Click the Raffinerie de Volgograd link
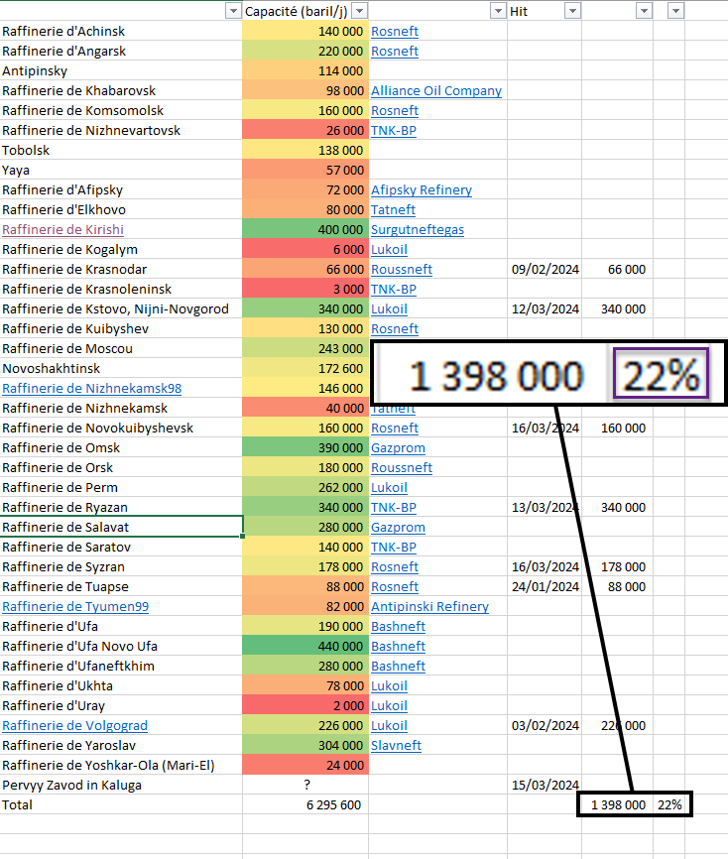The width and height of the screenshot is (728, 859). point(74,725)
